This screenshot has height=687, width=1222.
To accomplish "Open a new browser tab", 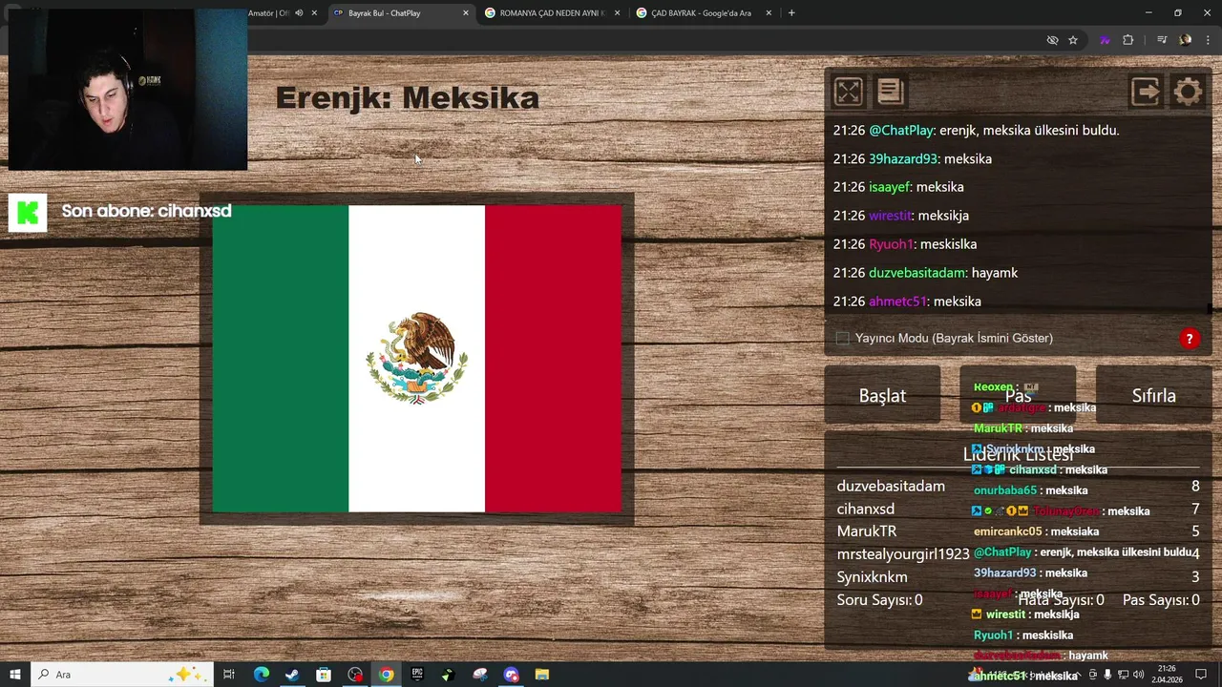I will (791, 13).
